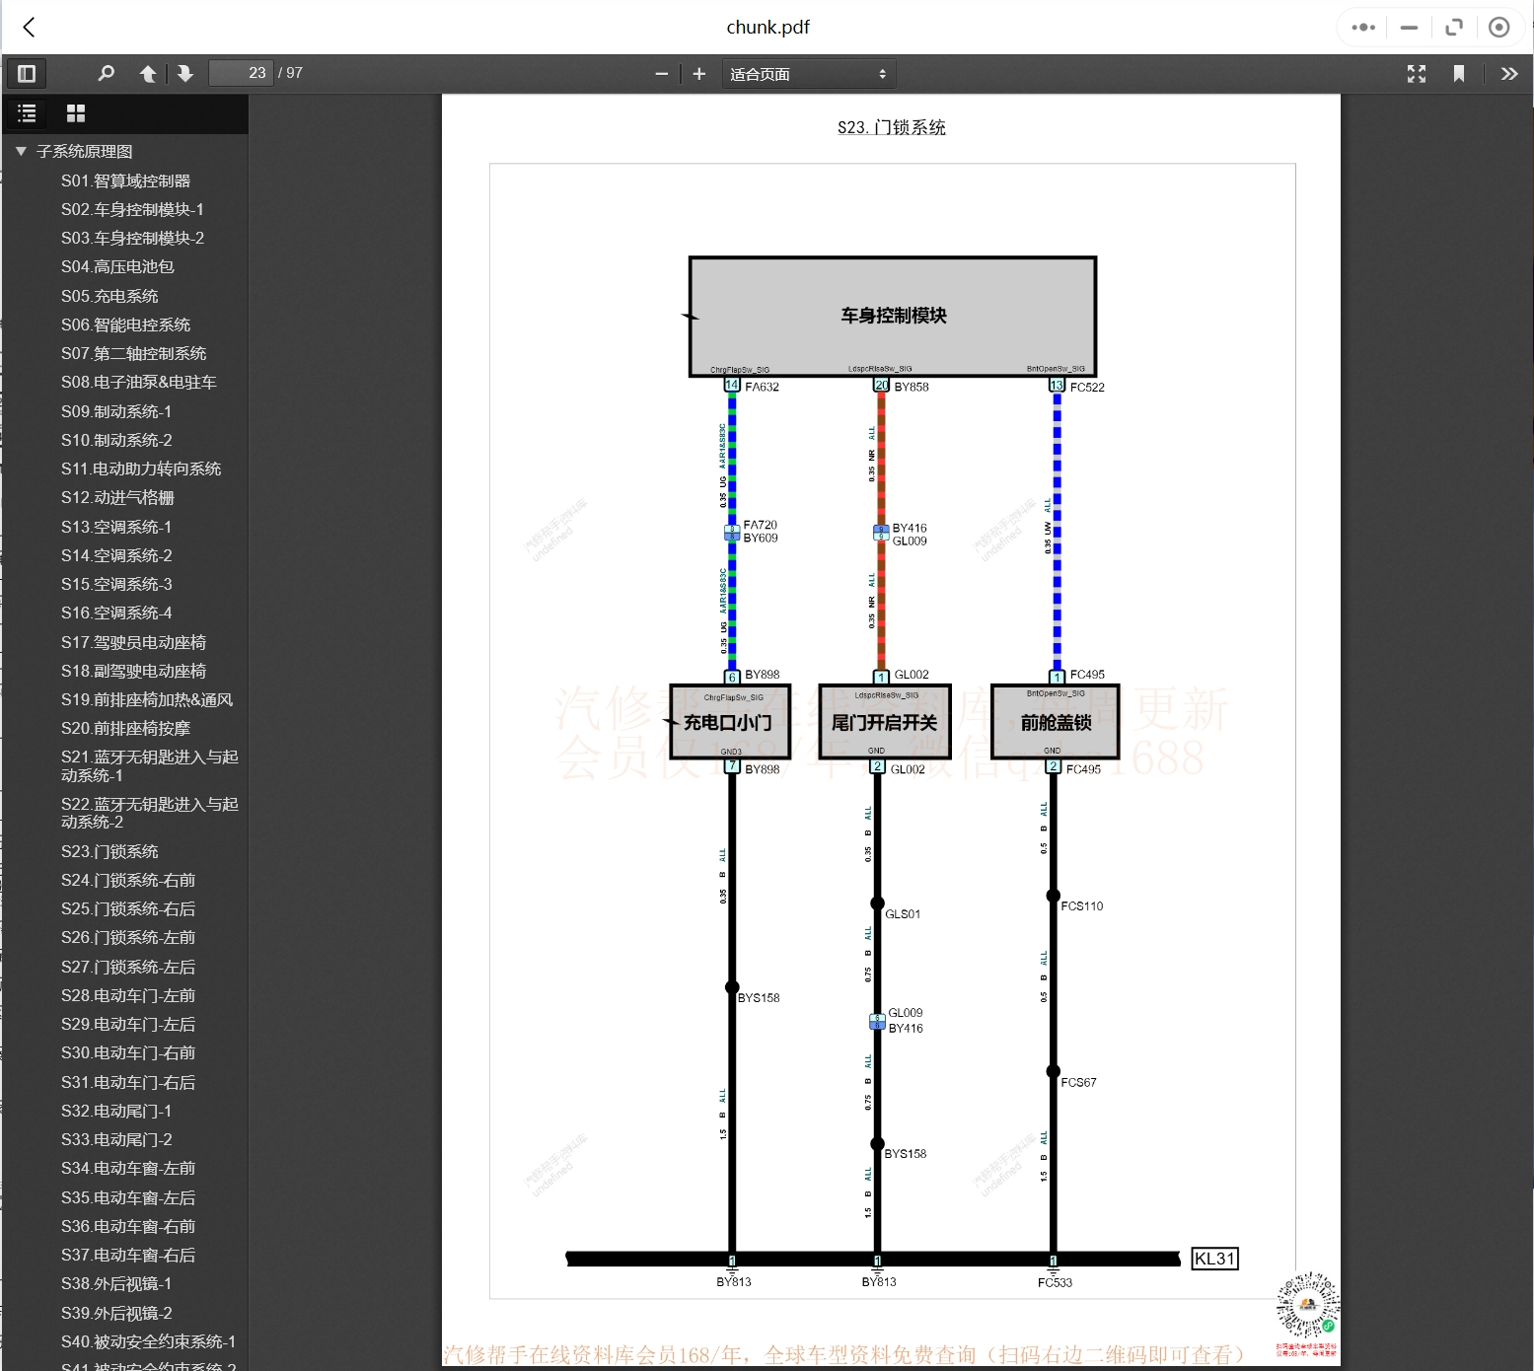Jump to S32.电动尾门-1 section
This screenshot has width=1534, height=1371.
[116, 1111]
